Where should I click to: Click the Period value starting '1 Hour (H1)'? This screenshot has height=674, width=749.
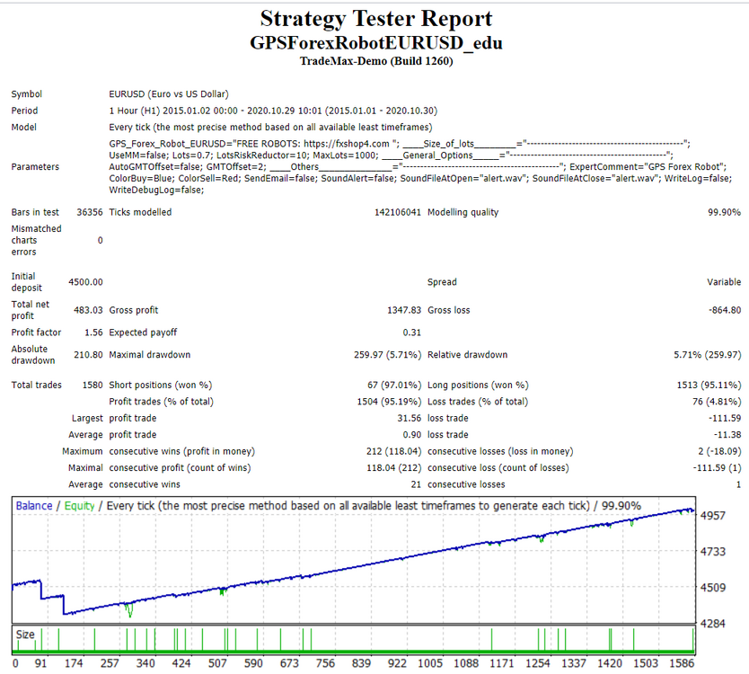tap(273, 111)
